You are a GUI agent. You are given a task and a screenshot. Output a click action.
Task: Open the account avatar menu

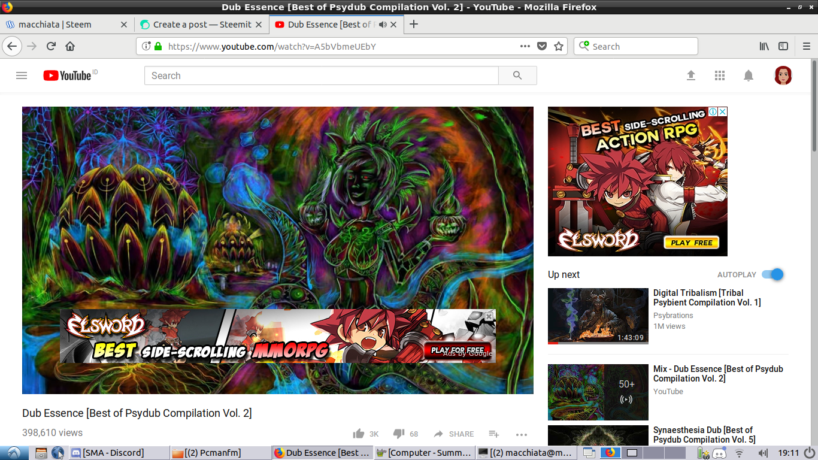[x=783, y=75]
